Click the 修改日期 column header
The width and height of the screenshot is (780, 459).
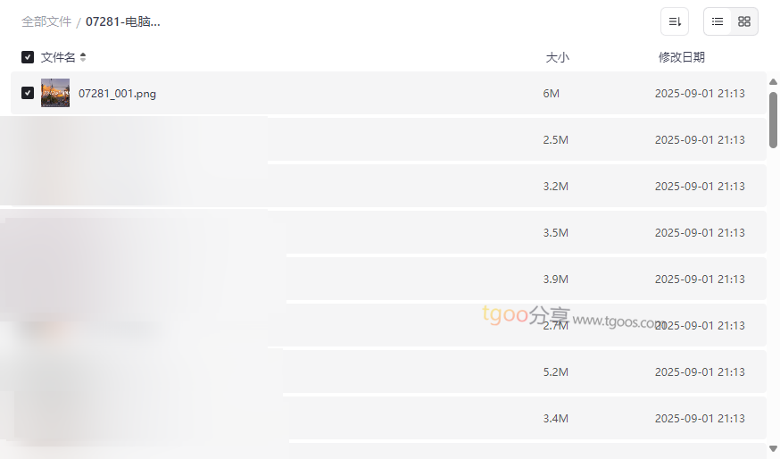681,57
